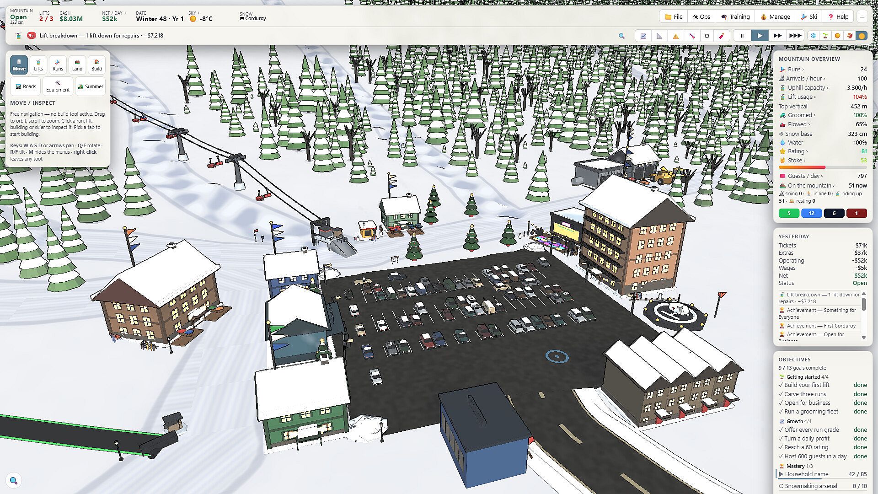Select the autumn leaves season icon
This screenshot has width=878, height=494.
click(x=850, y=36)
